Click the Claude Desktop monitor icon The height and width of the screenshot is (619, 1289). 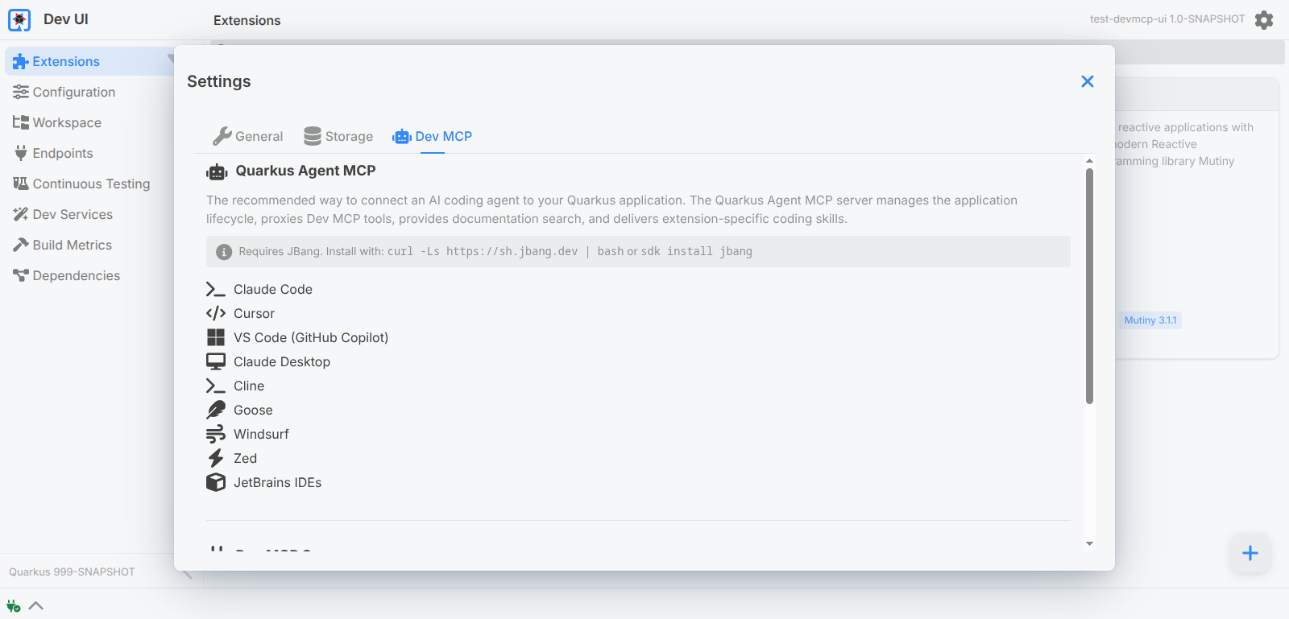[x=216, y=362]
